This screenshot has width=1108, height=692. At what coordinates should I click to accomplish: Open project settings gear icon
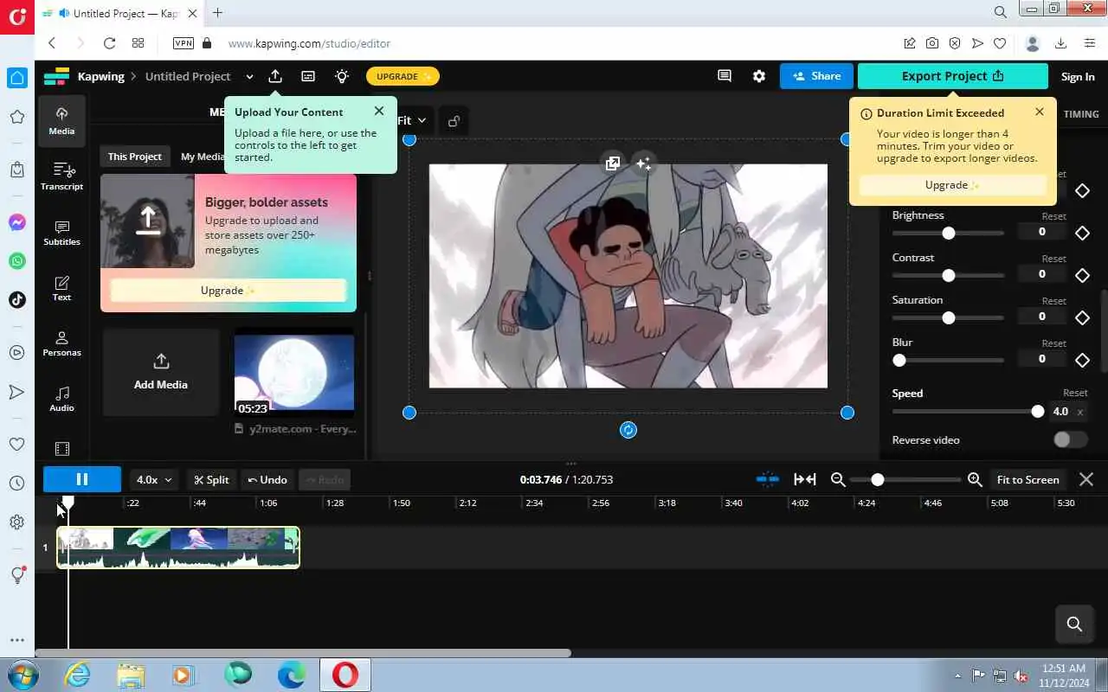pyautogui.click(x=759, y=76)
